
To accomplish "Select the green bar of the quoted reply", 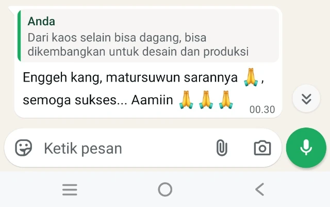I will pyautogui.click(x=19, y=36).
